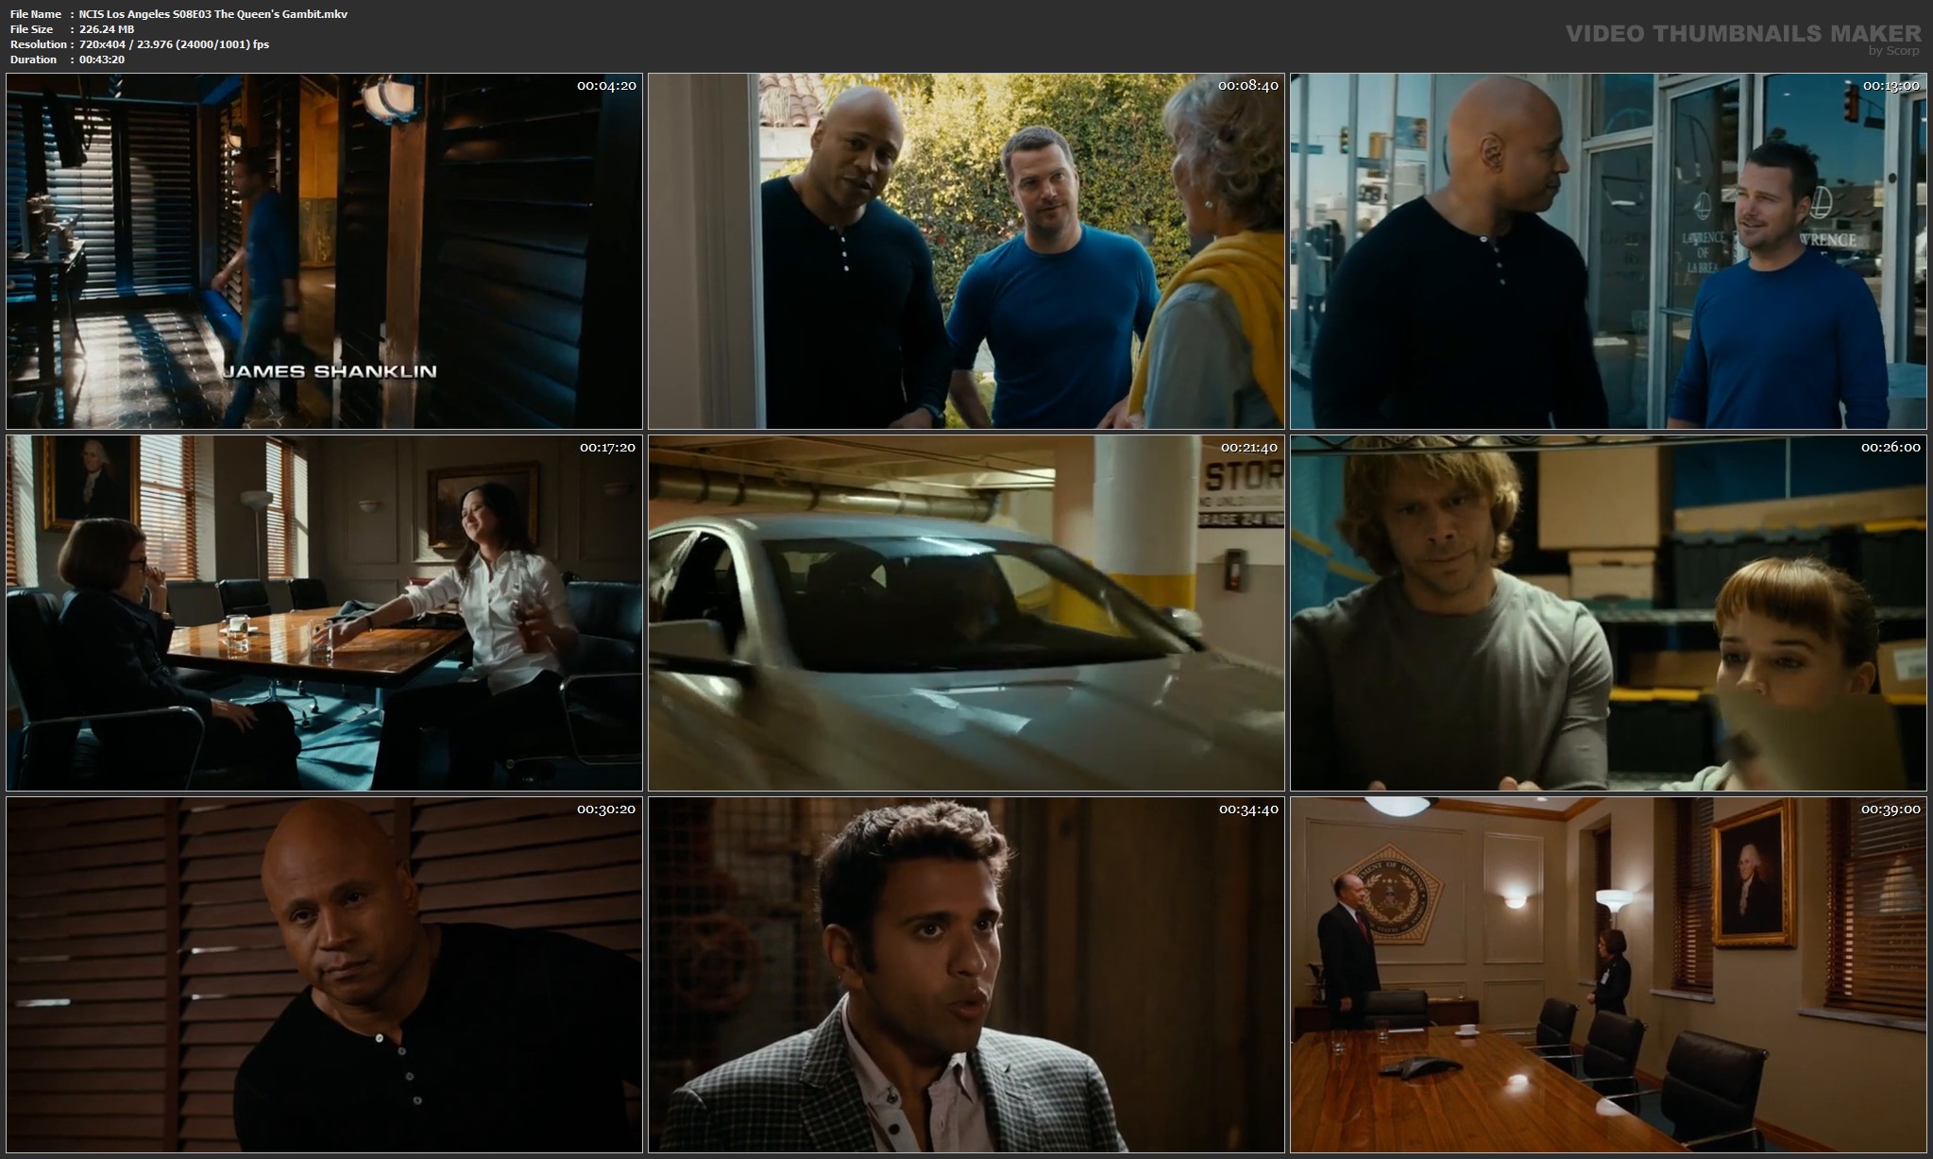Click the 00:39:00 timestamp label
The height and width of the screenshot is (1159, 1933).
(x=1891, y=810)
